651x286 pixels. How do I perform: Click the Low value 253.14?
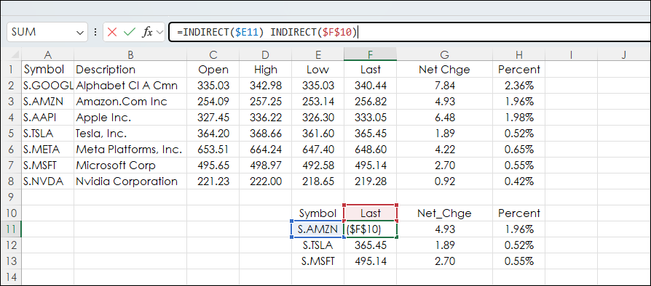317,102
